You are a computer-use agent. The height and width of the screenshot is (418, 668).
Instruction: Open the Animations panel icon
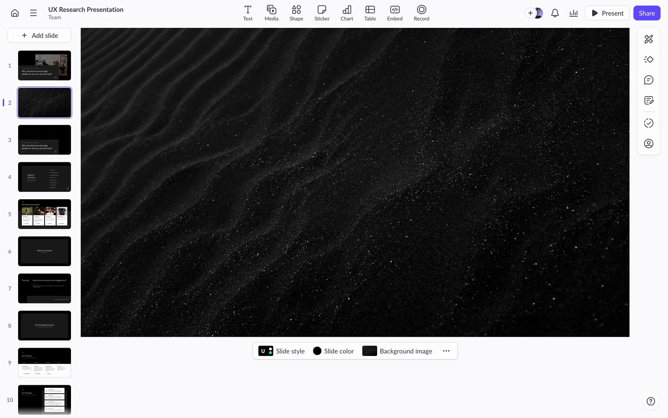[649, 60]
